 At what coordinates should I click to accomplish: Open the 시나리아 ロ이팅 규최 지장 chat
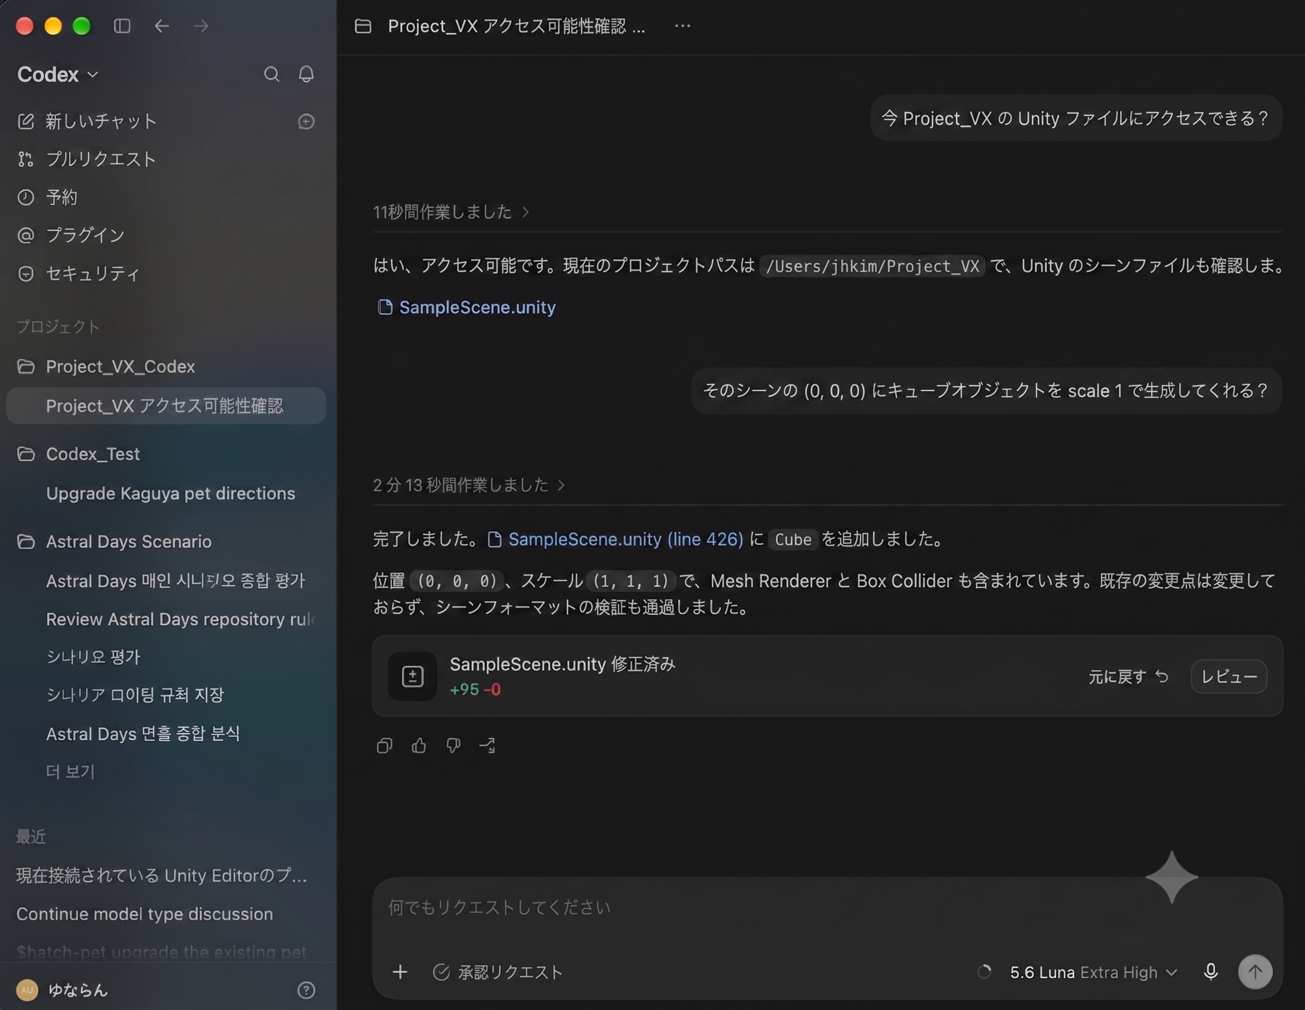[135, 694]
